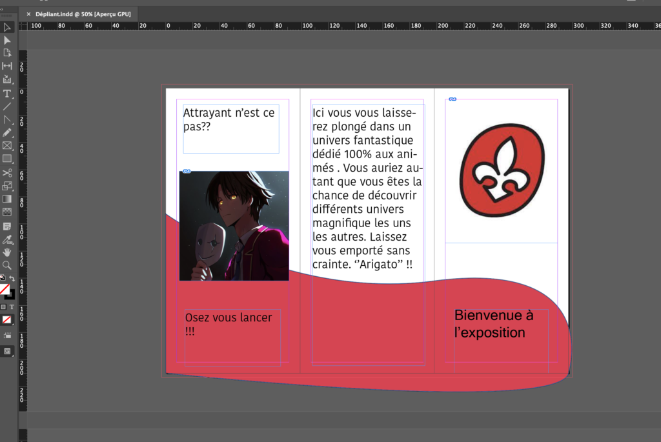Select the Scissors tool
Viewport: 661px width, 442px height.
point(7,173)
